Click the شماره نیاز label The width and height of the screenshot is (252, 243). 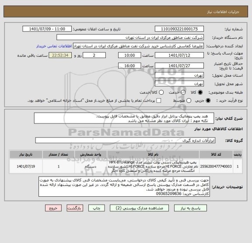pos(234,29)
